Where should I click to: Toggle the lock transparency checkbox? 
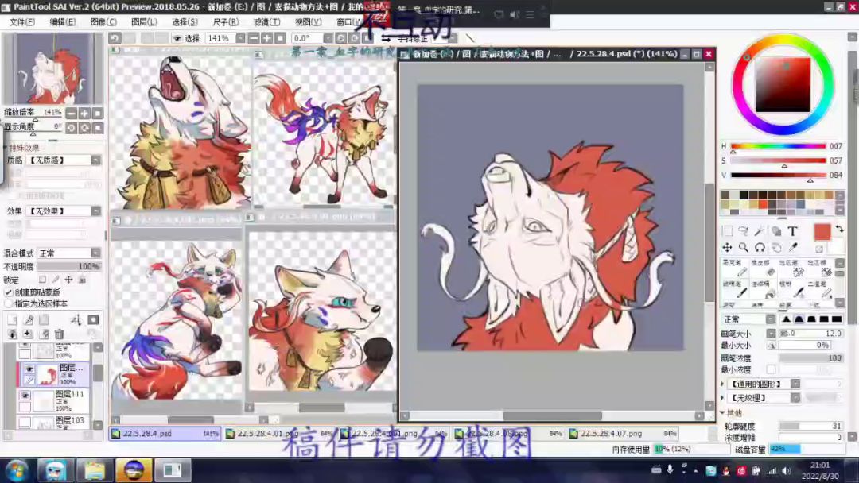(x=42, y=280)
